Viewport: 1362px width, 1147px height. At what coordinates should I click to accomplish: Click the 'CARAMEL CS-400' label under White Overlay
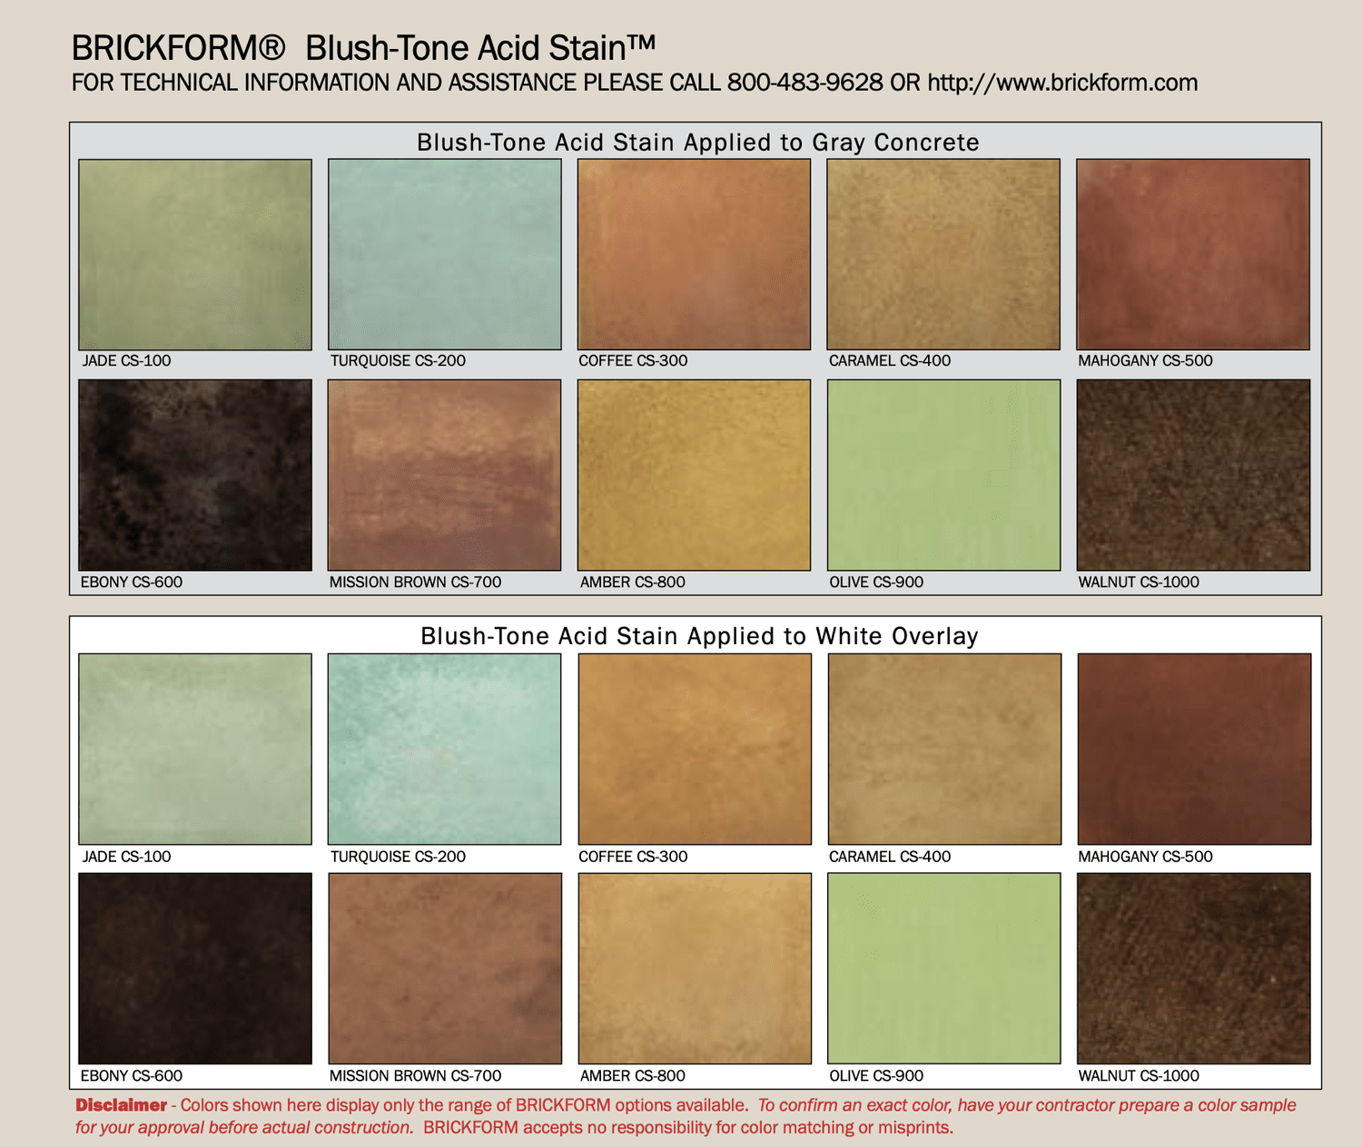[890, 857]
